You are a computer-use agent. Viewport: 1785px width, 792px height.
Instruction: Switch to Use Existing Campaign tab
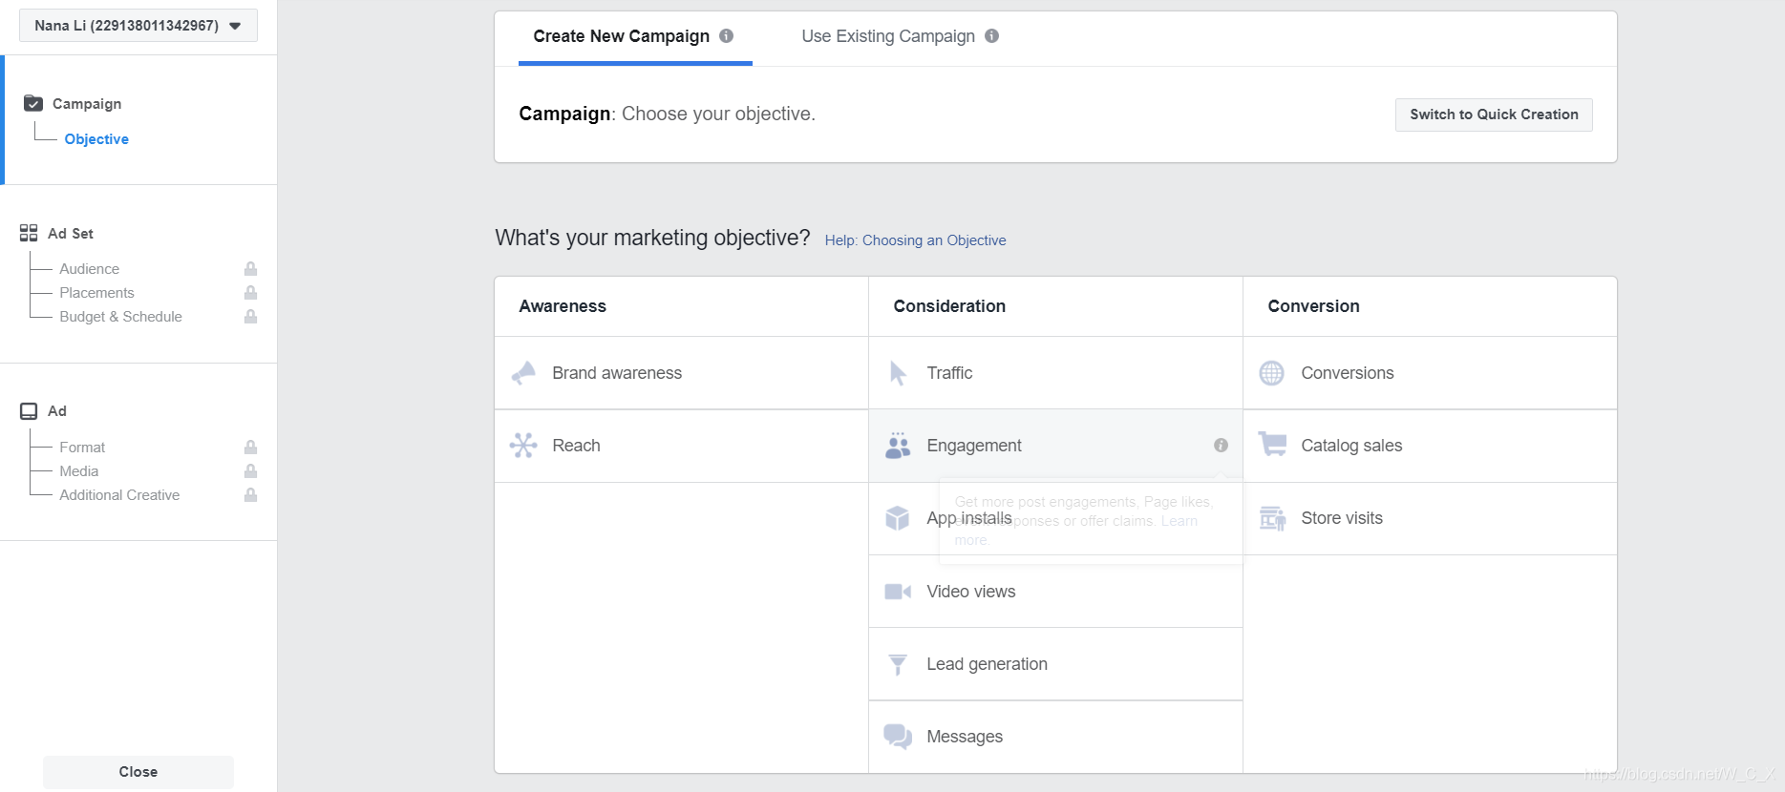(x=888, y=36)
